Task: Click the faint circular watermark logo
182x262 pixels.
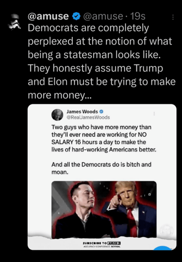Action: pos(166,230)
